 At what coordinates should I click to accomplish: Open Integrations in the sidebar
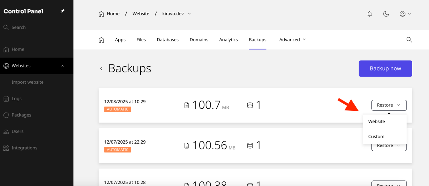24,148
